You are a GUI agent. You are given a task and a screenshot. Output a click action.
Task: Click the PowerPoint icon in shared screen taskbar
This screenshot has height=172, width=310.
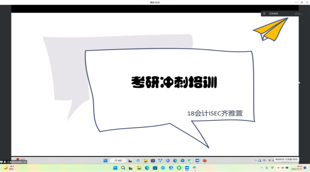tap(205, 160)
